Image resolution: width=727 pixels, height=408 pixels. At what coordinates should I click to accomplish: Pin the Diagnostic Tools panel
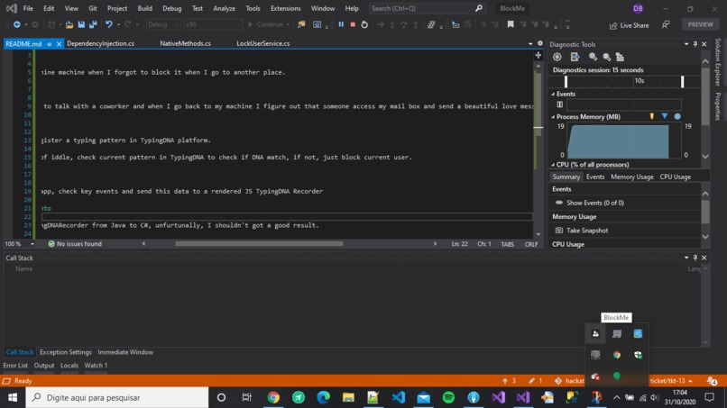click(695, 44)
